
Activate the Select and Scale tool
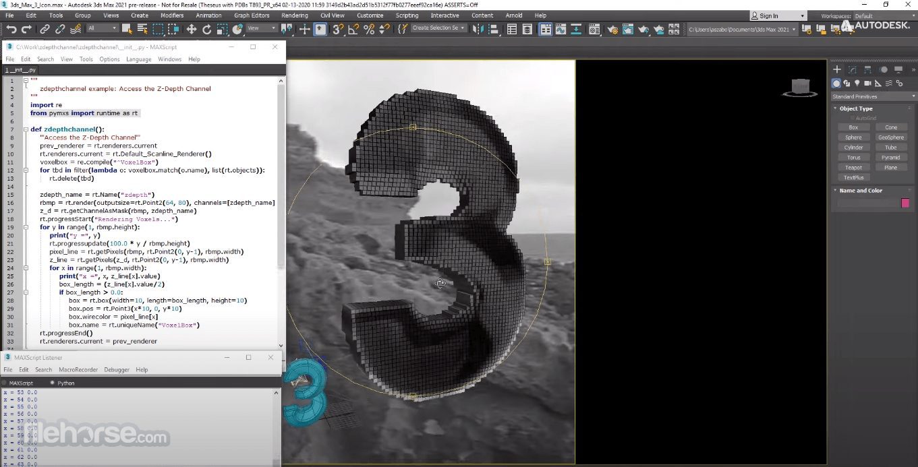222,29
